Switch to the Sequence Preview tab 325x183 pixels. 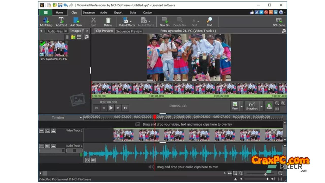[129, 31]
